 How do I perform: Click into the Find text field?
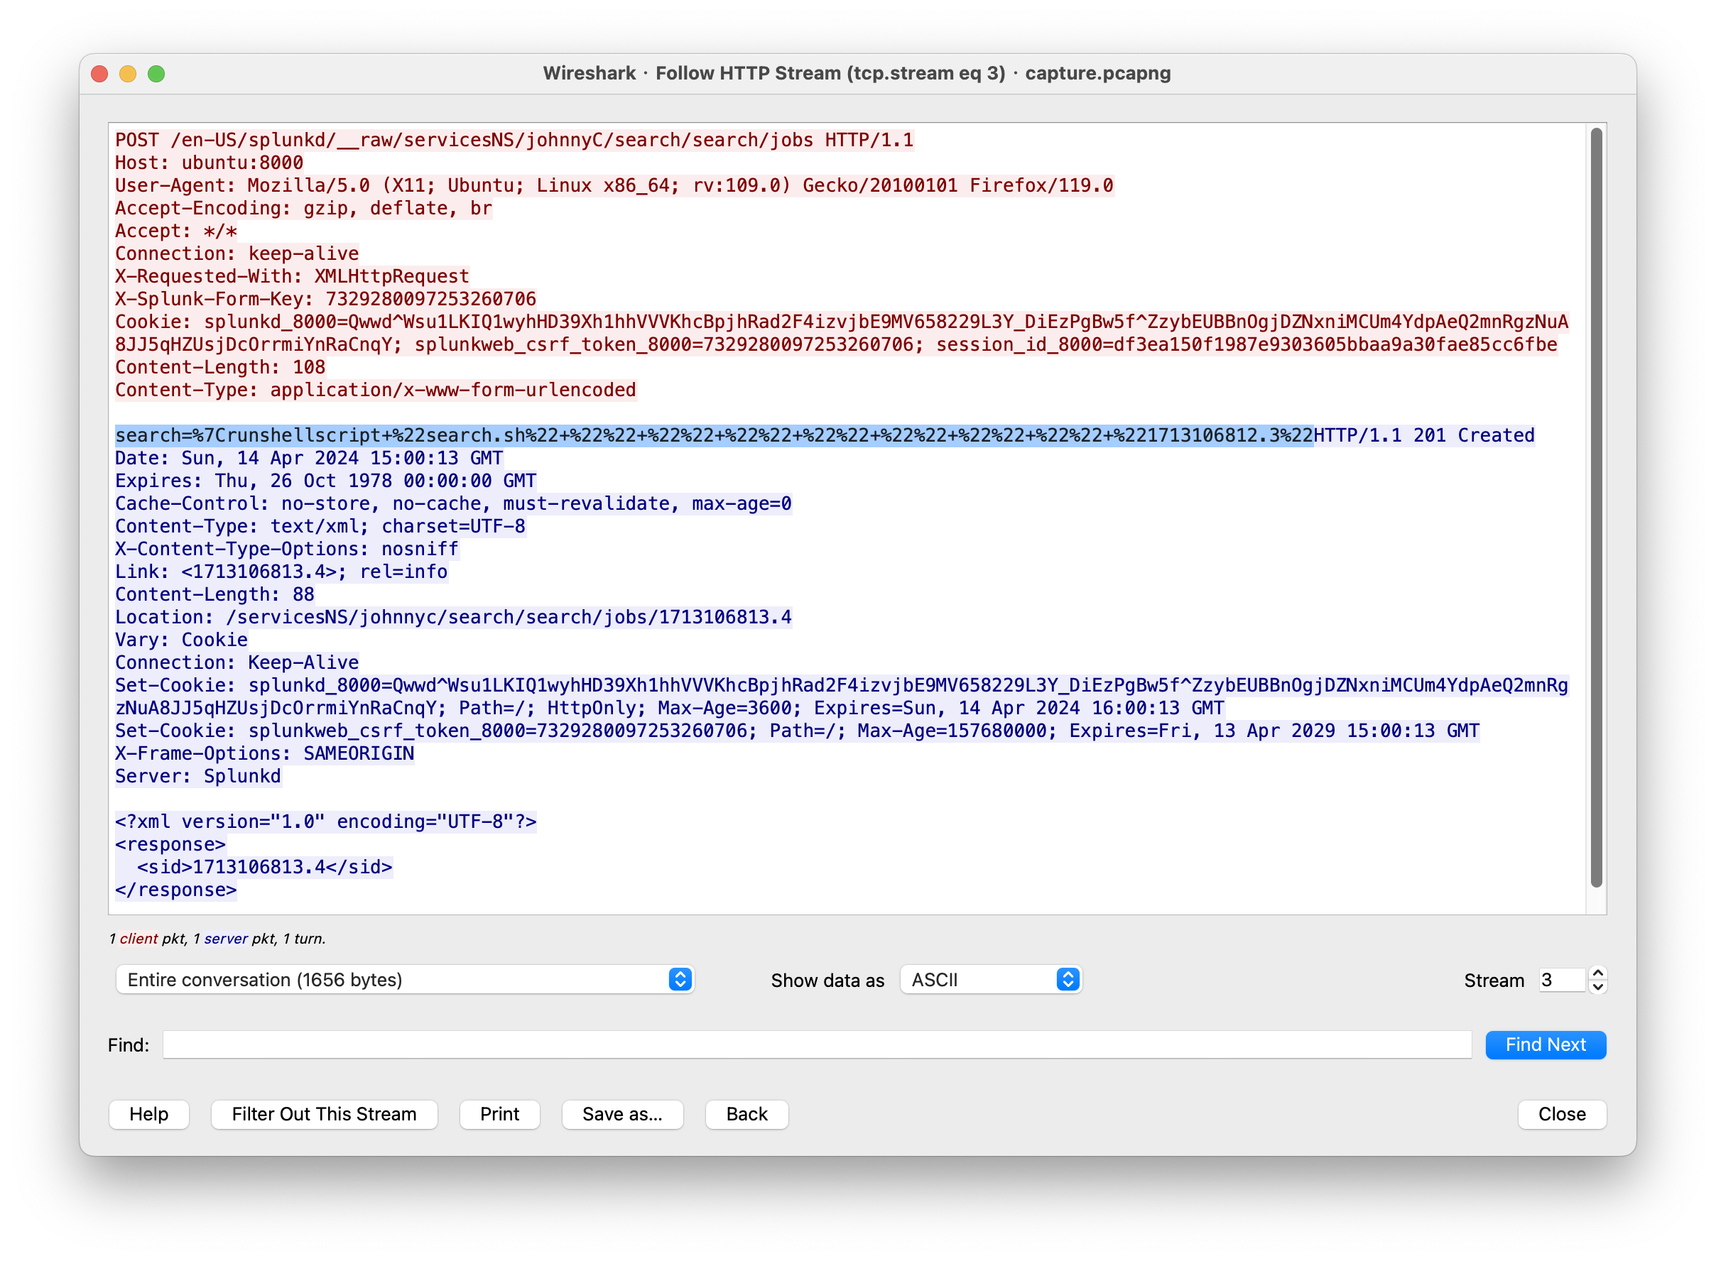816,1044
